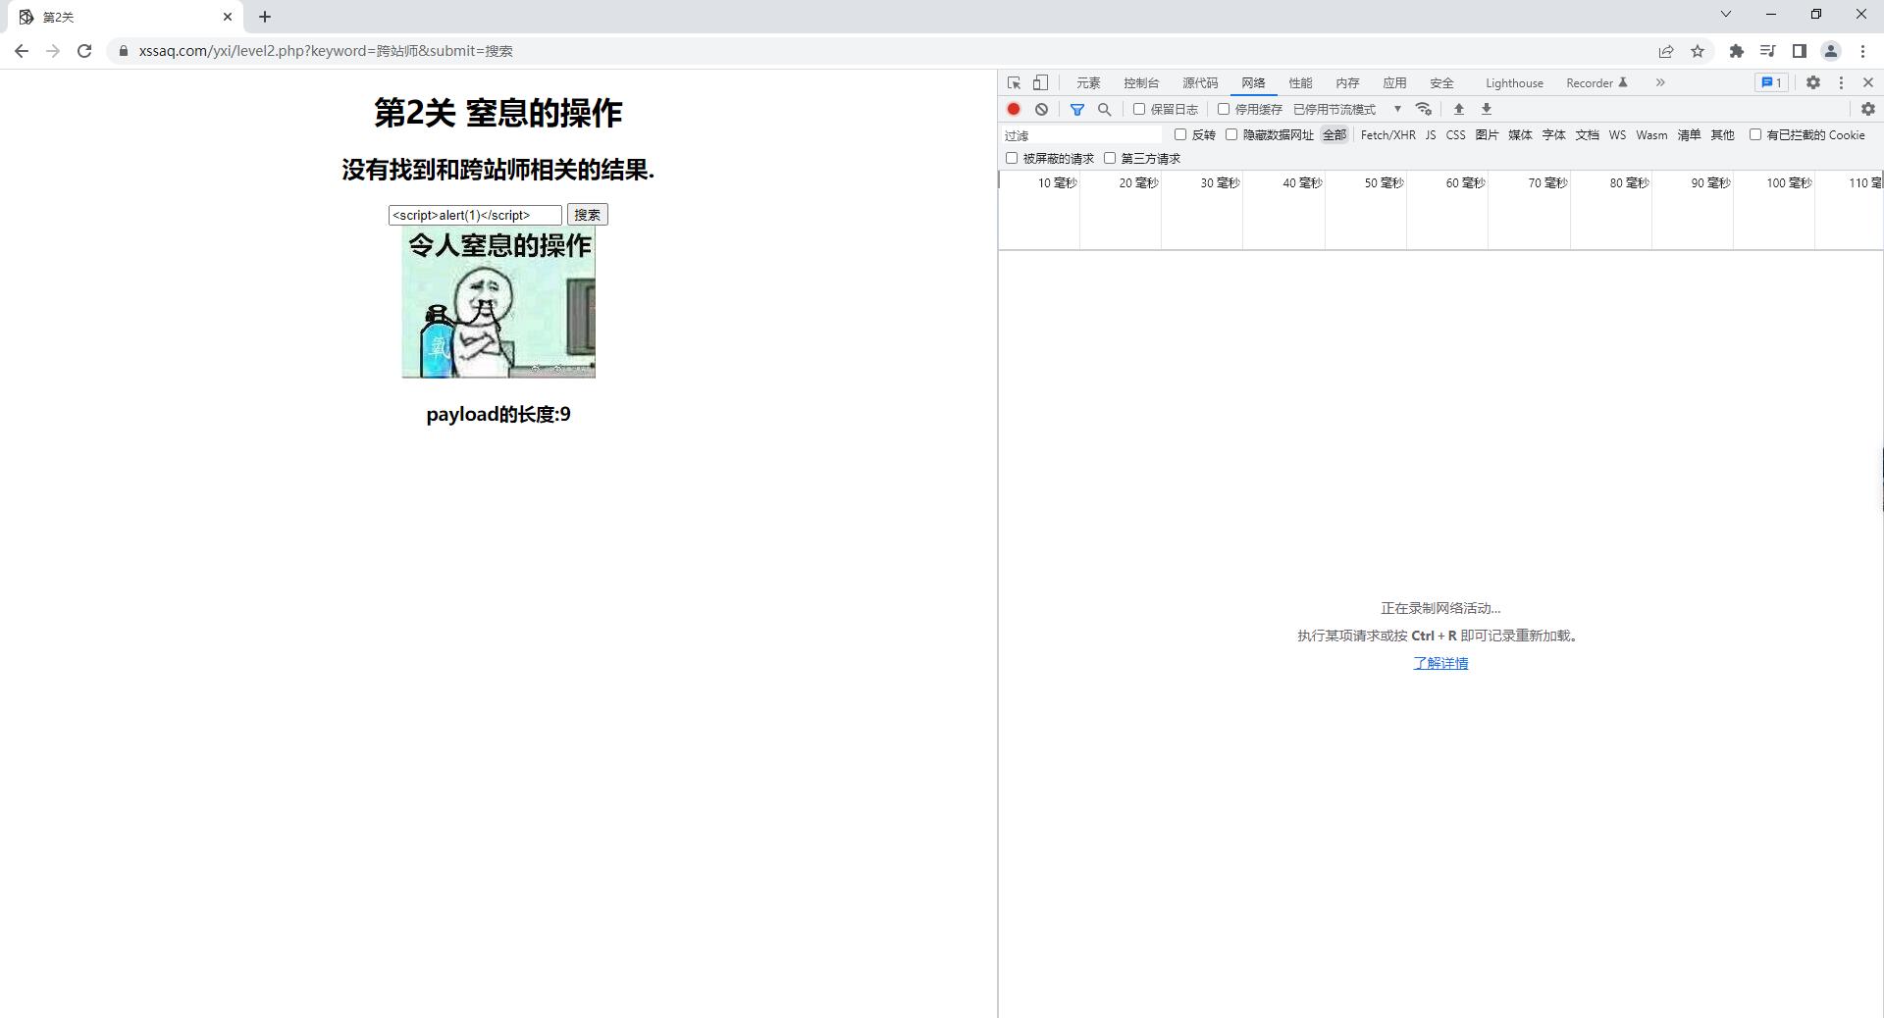Image resolution: width=1884 pixels, height=1018 pixels.
Task: Filter requests by JS type
Action: click(x=1431, y=135)
